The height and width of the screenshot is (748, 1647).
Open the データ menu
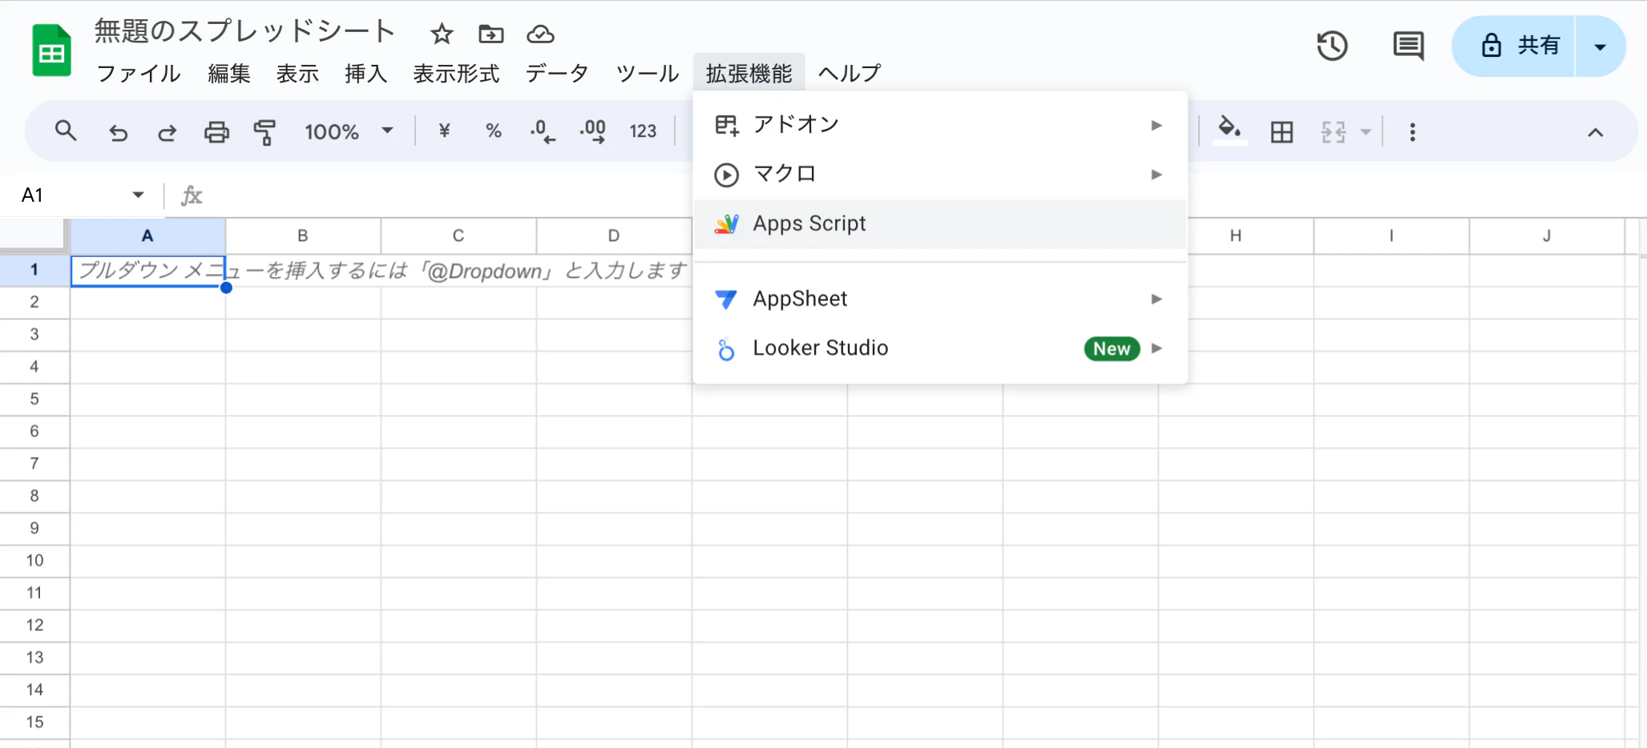(557, 74)
